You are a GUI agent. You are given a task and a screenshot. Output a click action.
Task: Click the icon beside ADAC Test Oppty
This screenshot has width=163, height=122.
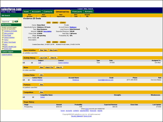[x=3, y=42]
